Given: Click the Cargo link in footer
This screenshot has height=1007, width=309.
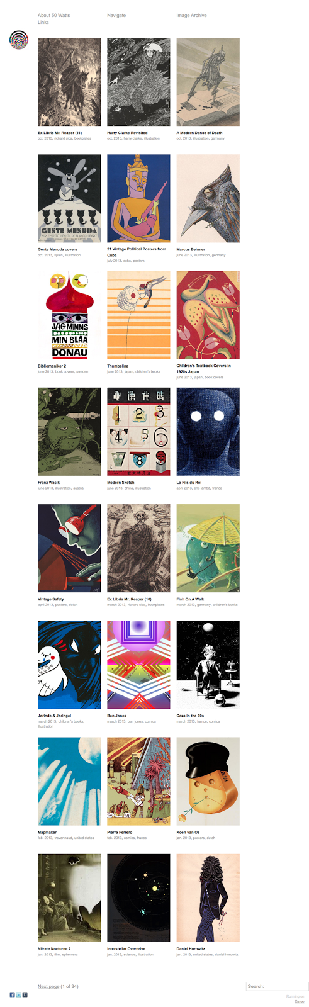Looking at the screenshot, I should coord(300,1001).
